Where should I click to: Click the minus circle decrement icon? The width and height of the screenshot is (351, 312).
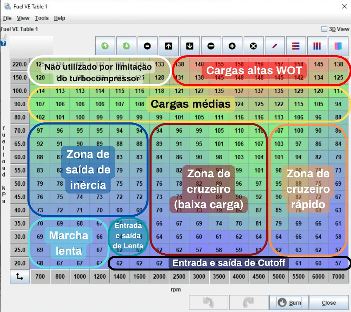[211, 46]
